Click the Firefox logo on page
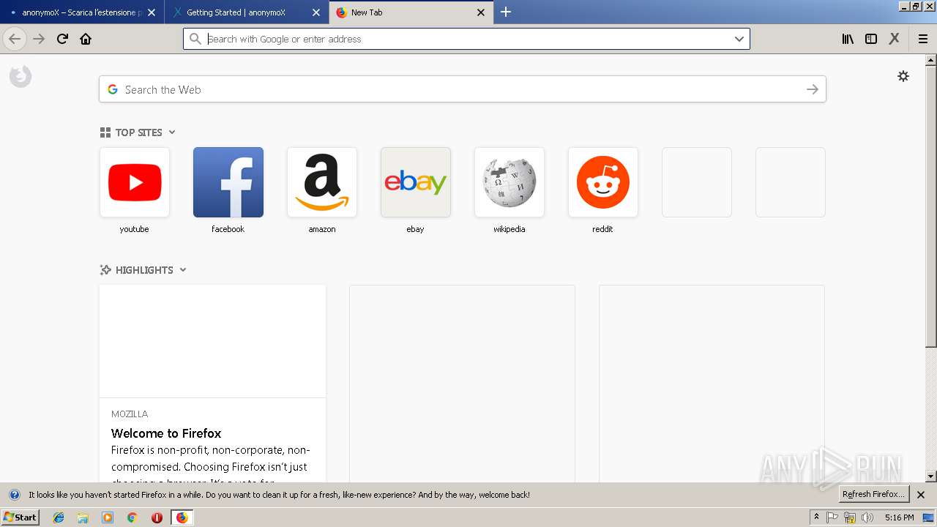 (x=20, y=76)
